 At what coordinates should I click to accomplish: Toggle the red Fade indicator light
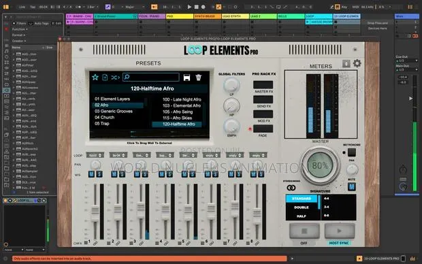(x=250, y=129)
